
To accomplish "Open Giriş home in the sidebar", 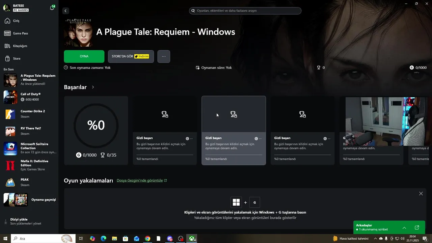I will pyautogui.click(x=29, y=21).
